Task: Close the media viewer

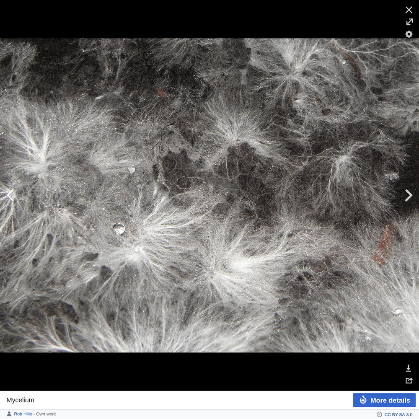Action: coord(409,10)
